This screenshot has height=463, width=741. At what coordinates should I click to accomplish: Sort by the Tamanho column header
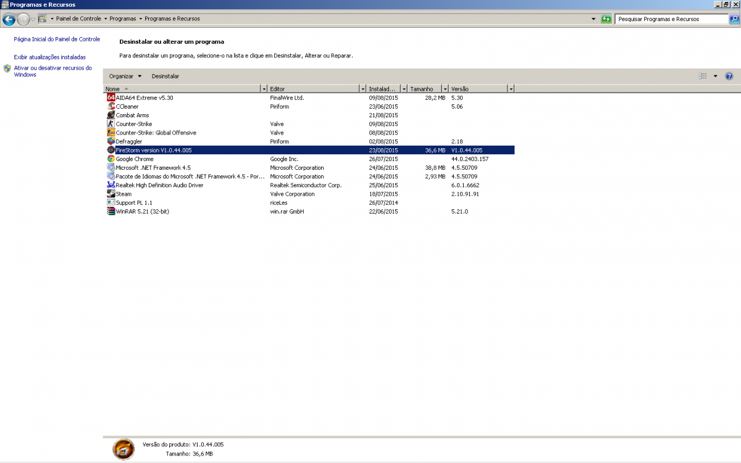click(425, 89)
